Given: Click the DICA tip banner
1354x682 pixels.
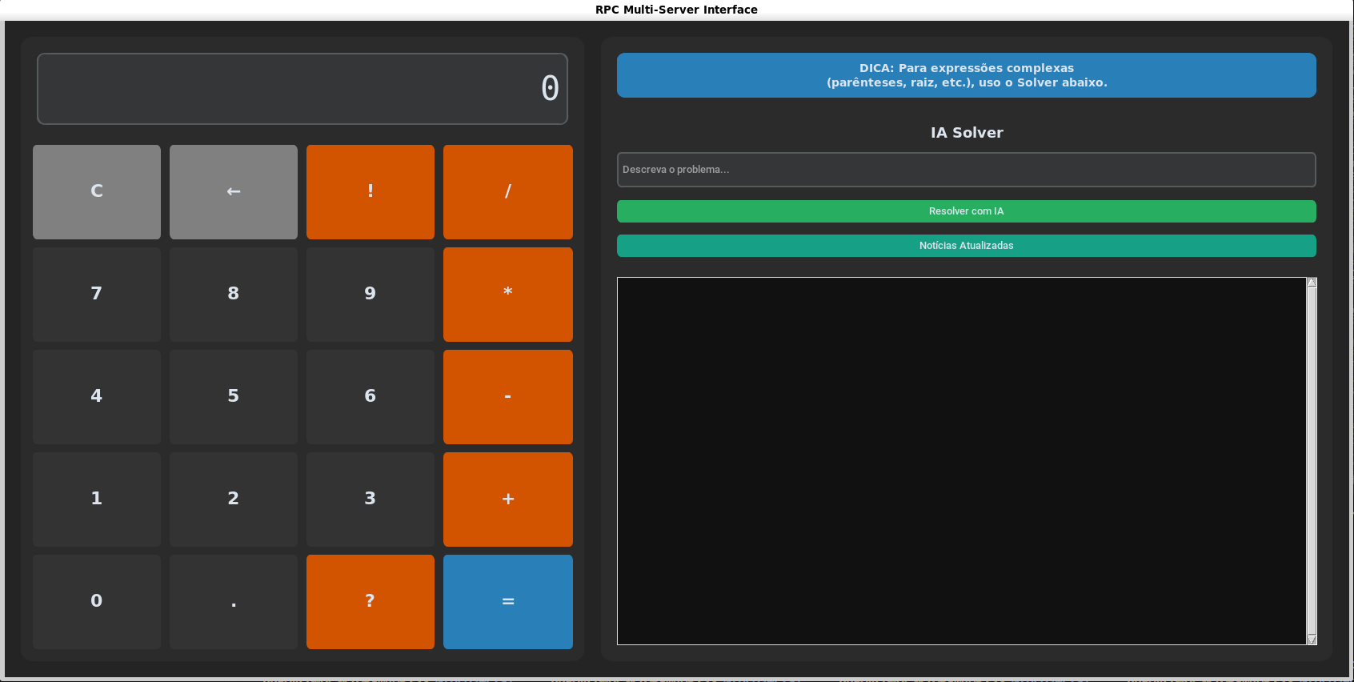Looking at the screenshot, I should coord(967,75).
